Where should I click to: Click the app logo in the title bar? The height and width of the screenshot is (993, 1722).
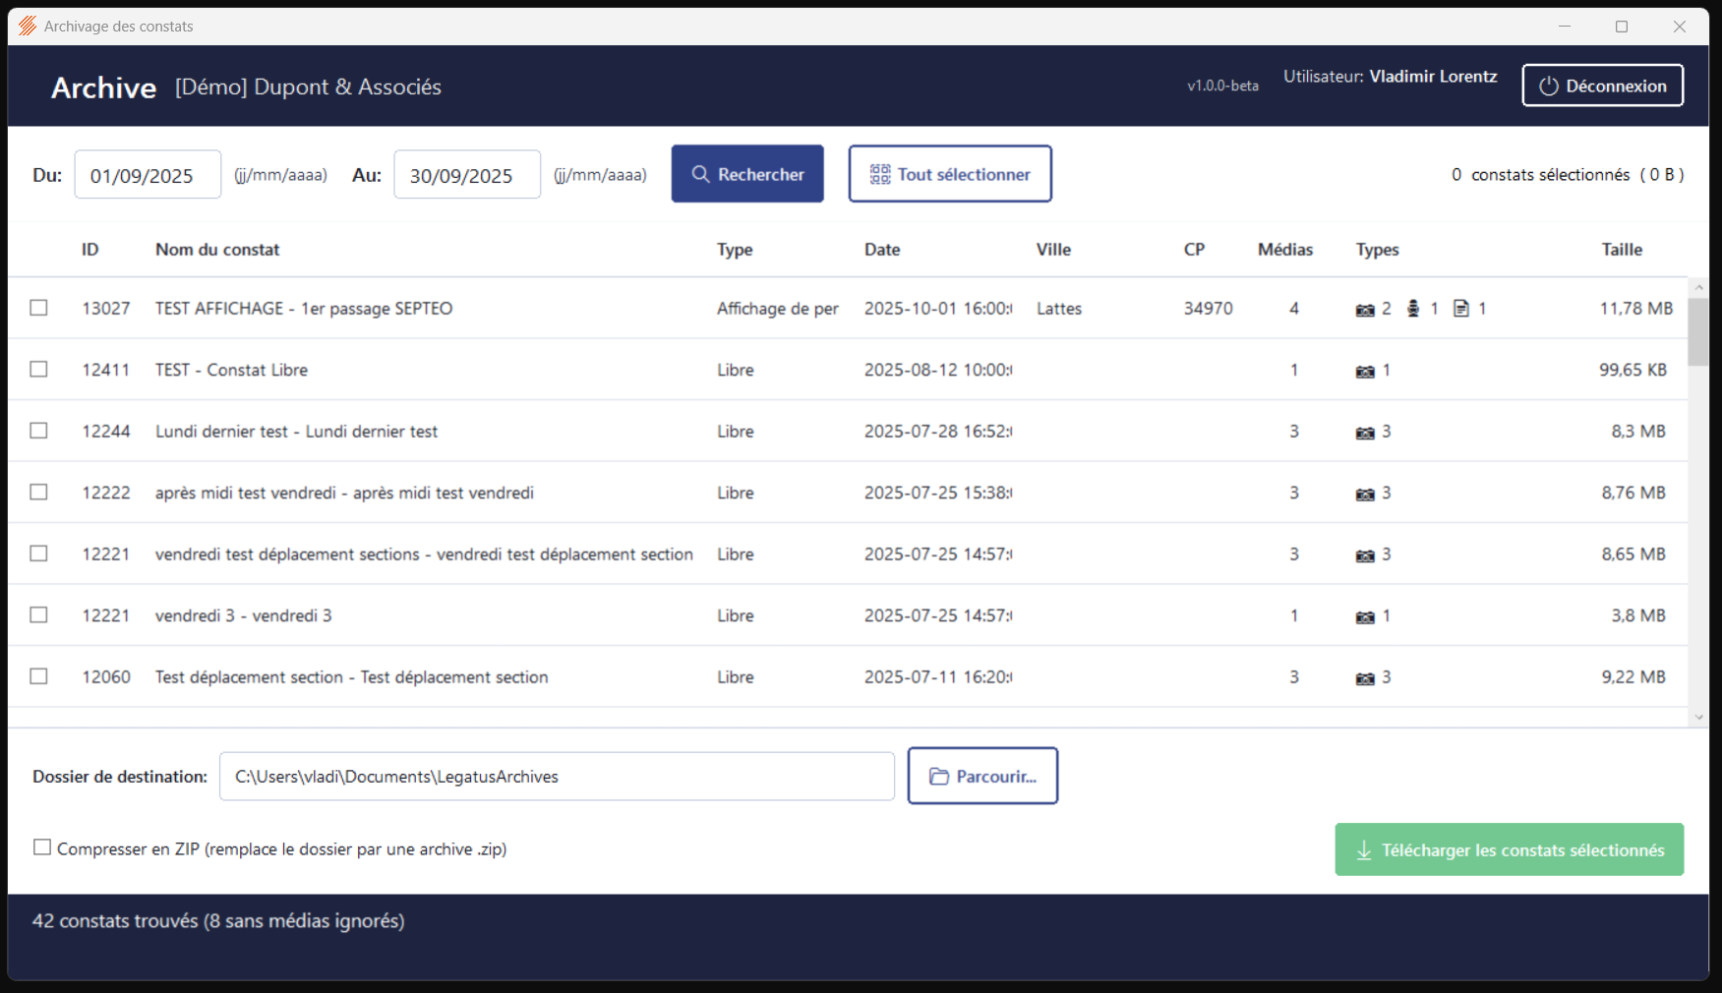pos(28,27)
